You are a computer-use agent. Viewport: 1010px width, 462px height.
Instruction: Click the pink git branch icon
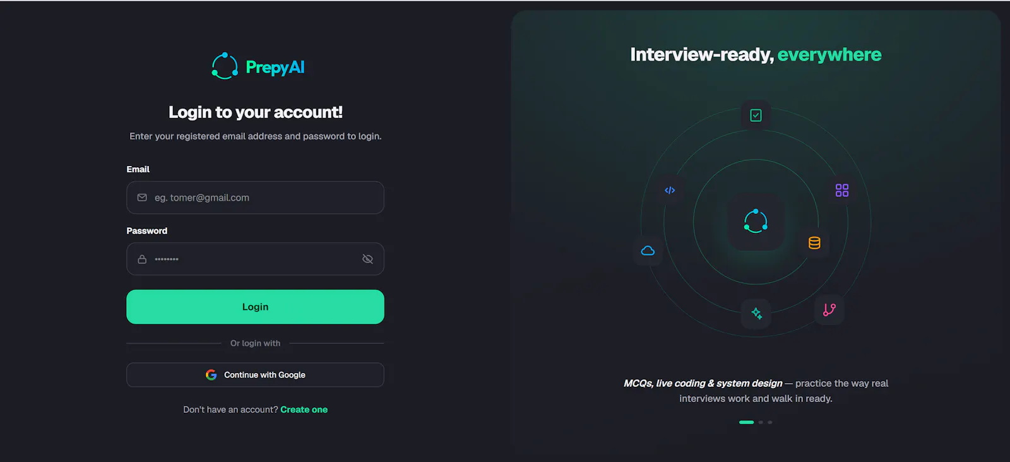(829, 309)
